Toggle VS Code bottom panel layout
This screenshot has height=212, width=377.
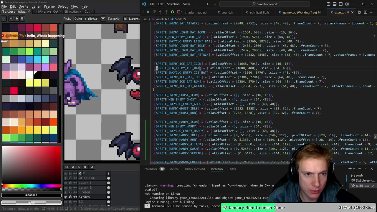(335, 4)
